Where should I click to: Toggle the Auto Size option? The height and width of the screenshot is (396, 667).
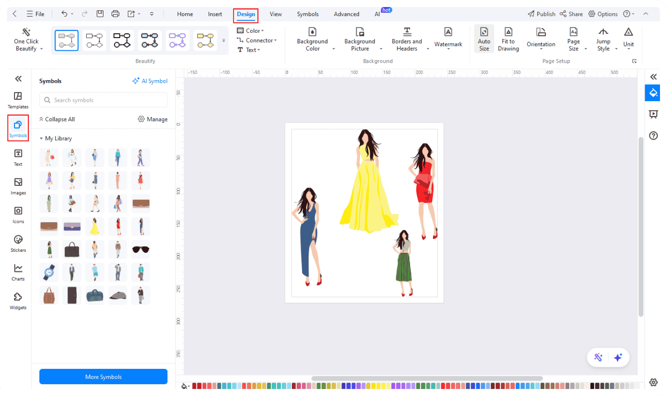click(x=484, y=39)
